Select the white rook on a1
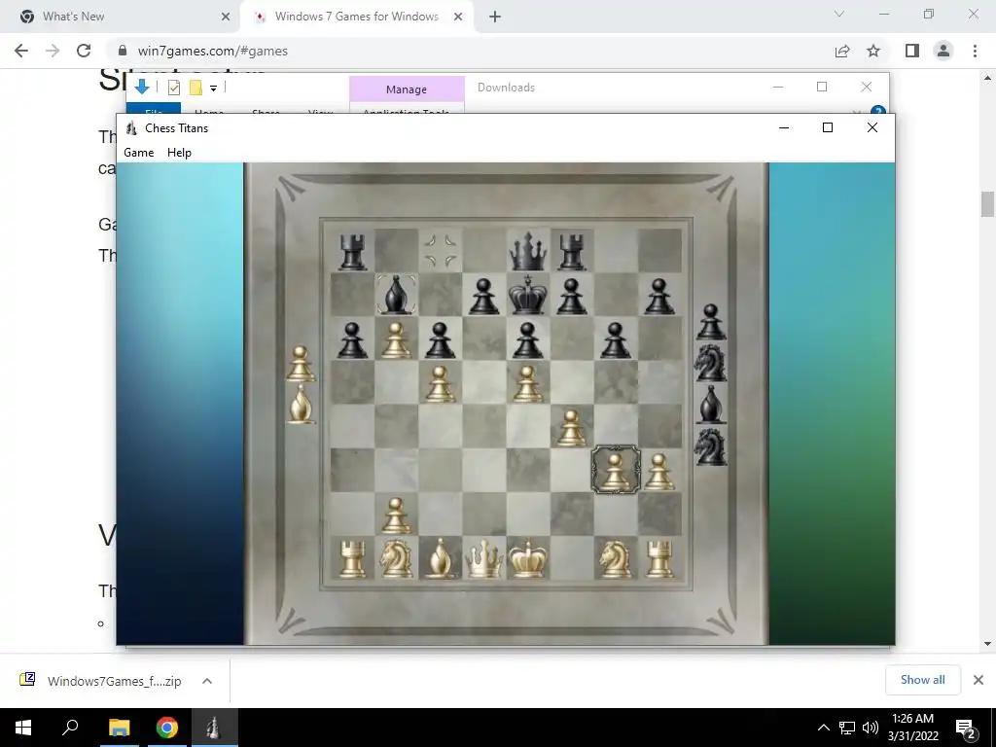The image size is (996, 747). [x=352, y=559]
